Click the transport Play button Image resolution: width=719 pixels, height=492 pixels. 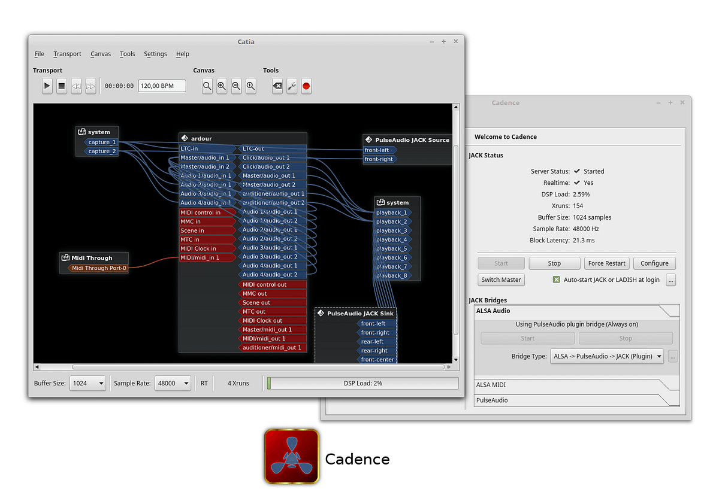47,86
